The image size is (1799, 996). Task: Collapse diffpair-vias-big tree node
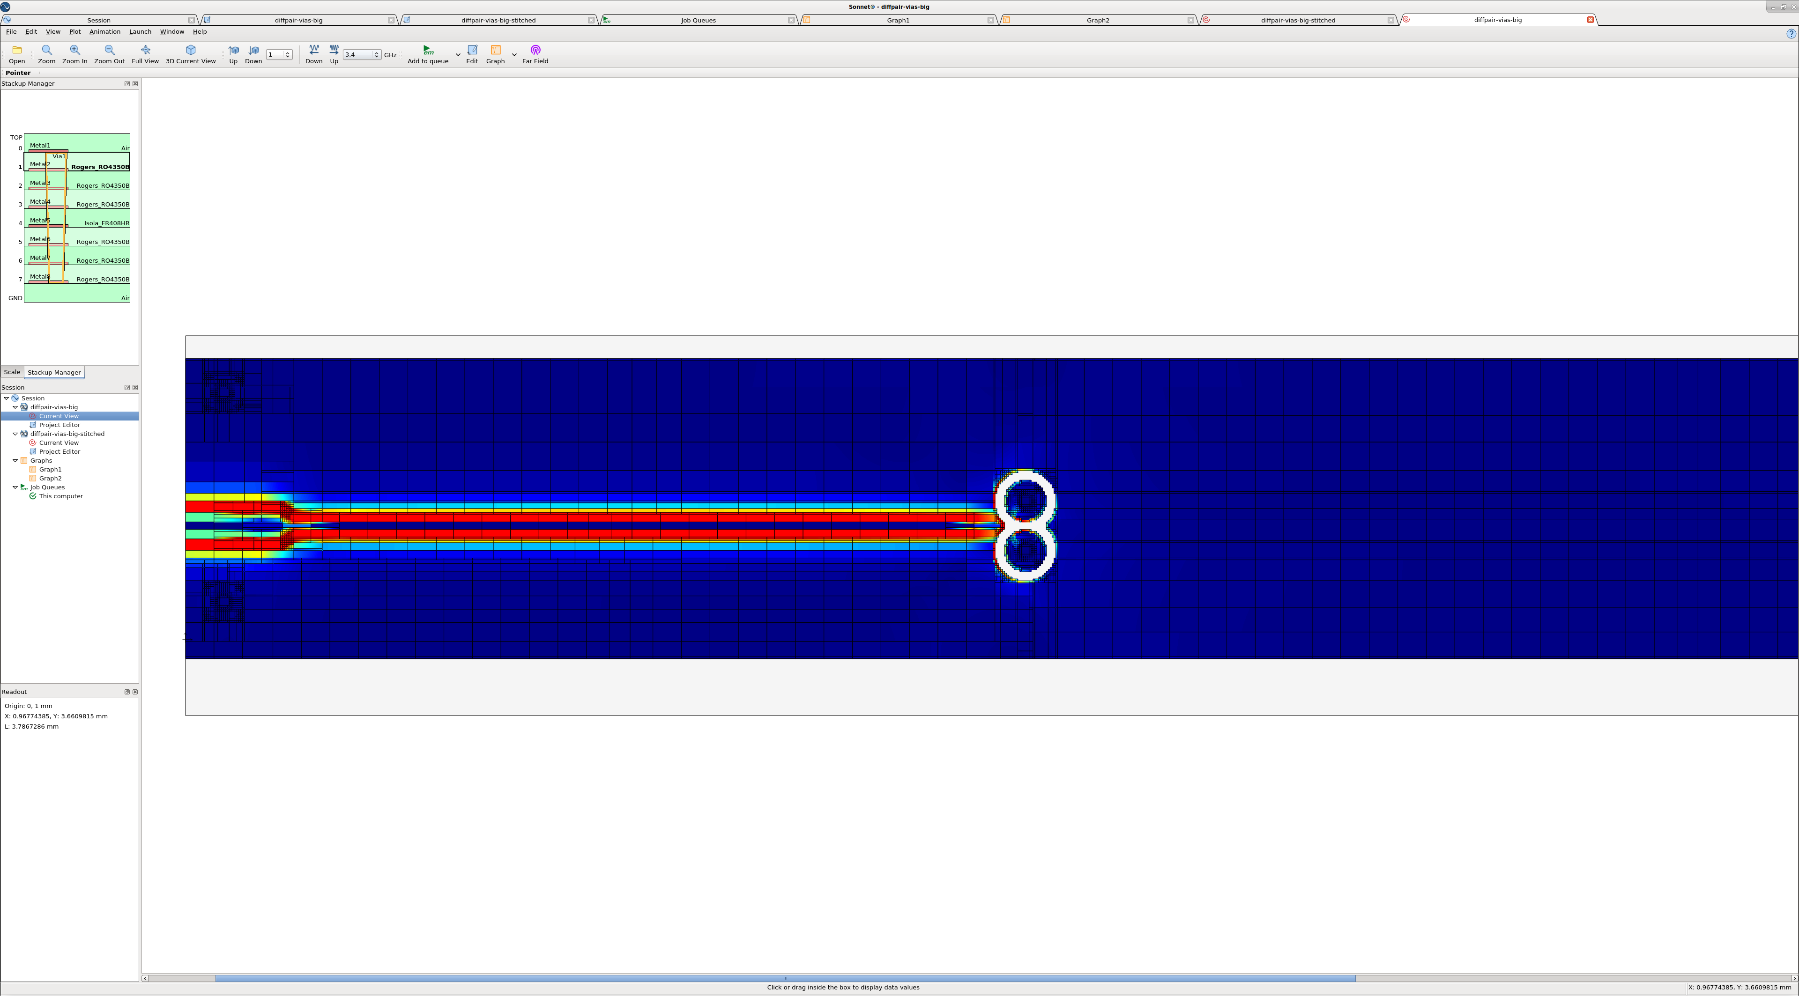click(x=15, y=407)
